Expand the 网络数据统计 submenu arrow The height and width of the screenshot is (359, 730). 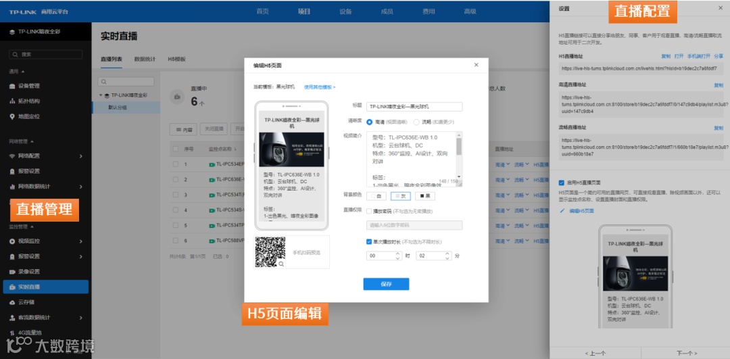click(81, 186)
